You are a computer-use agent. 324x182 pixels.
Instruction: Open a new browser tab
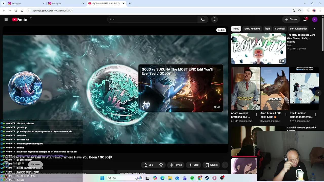(x=130, y=4)
